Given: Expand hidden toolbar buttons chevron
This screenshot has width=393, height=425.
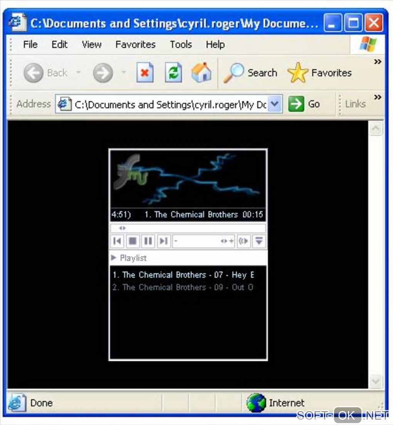Looking at the screenshot, I should [378, 62].
